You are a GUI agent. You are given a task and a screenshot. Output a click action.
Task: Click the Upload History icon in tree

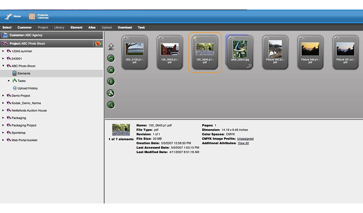coord(15,88)
